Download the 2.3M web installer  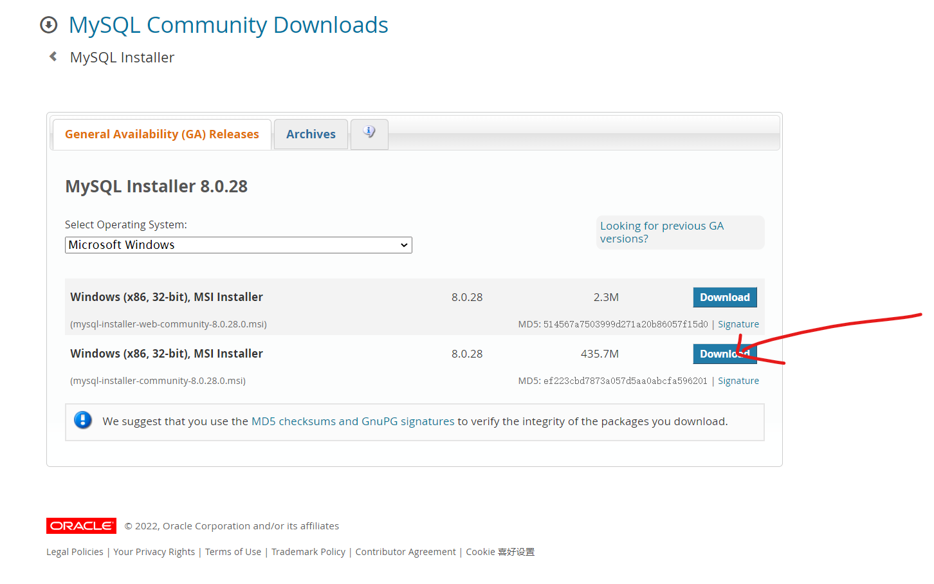point(725,297)
